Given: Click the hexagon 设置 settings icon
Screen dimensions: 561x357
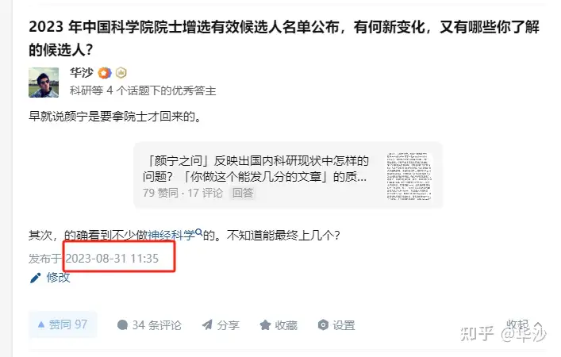Looking at the screenshot, I should point(323,324).
